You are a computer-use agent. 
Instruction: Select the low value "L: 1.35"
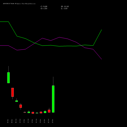(64, 9)
